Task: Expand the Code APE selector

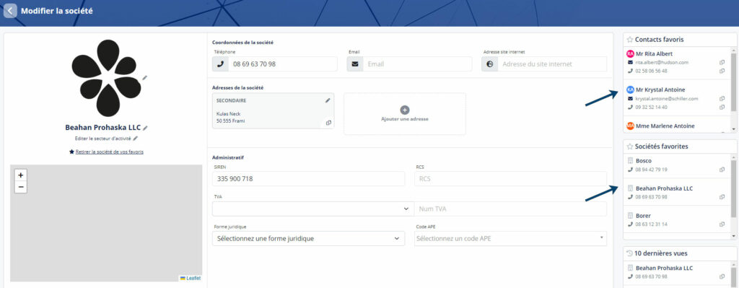Action: pos(510,238)
